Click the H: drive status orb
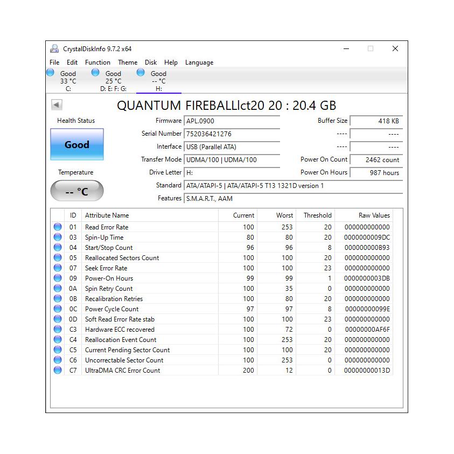Screen dimensions: 454x454 (141, 73)
